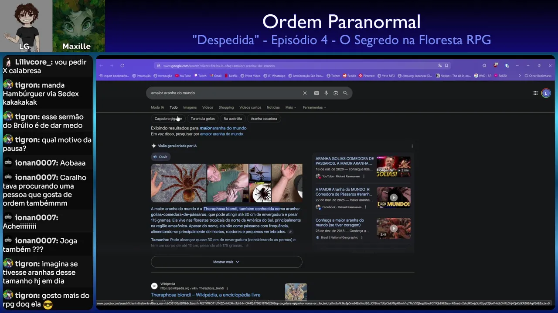Select the Tarantula golias suggestion chip
558x313 pixels.
203,119
